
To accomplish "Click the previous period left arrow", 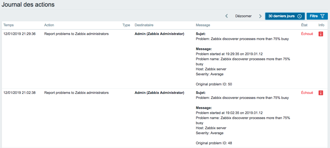I will pos(227,16).
